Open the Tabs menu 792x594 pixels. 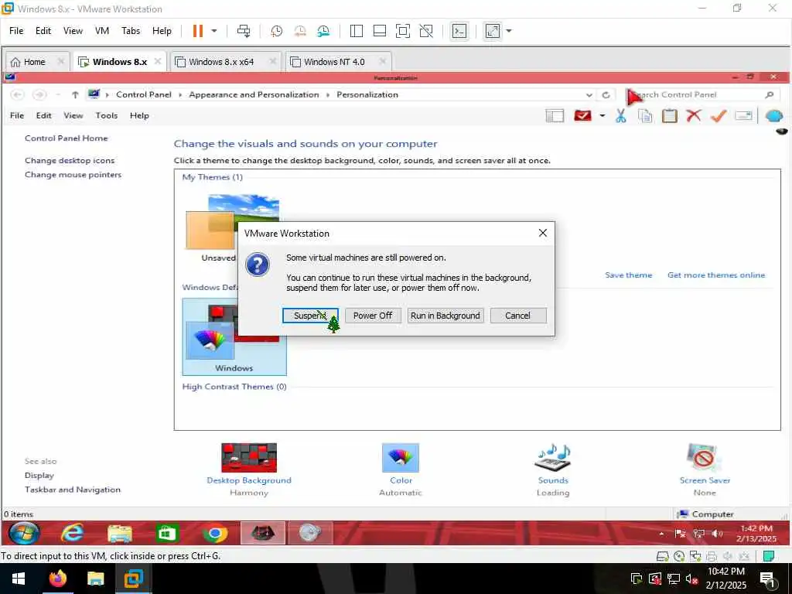(x=131, y=31)
